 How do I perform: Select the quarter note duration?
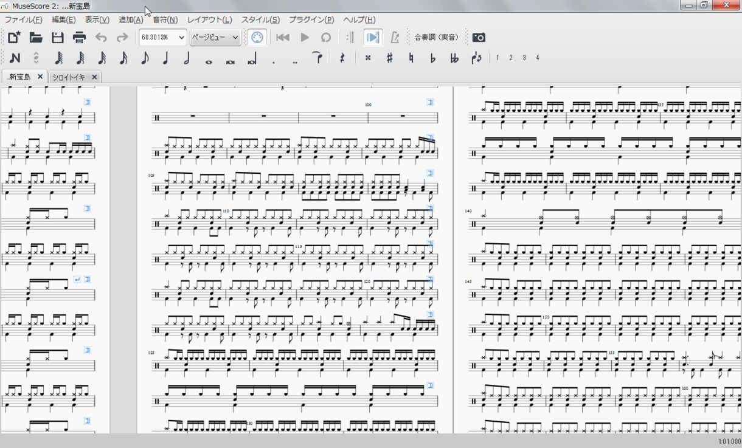coord(165,58)
